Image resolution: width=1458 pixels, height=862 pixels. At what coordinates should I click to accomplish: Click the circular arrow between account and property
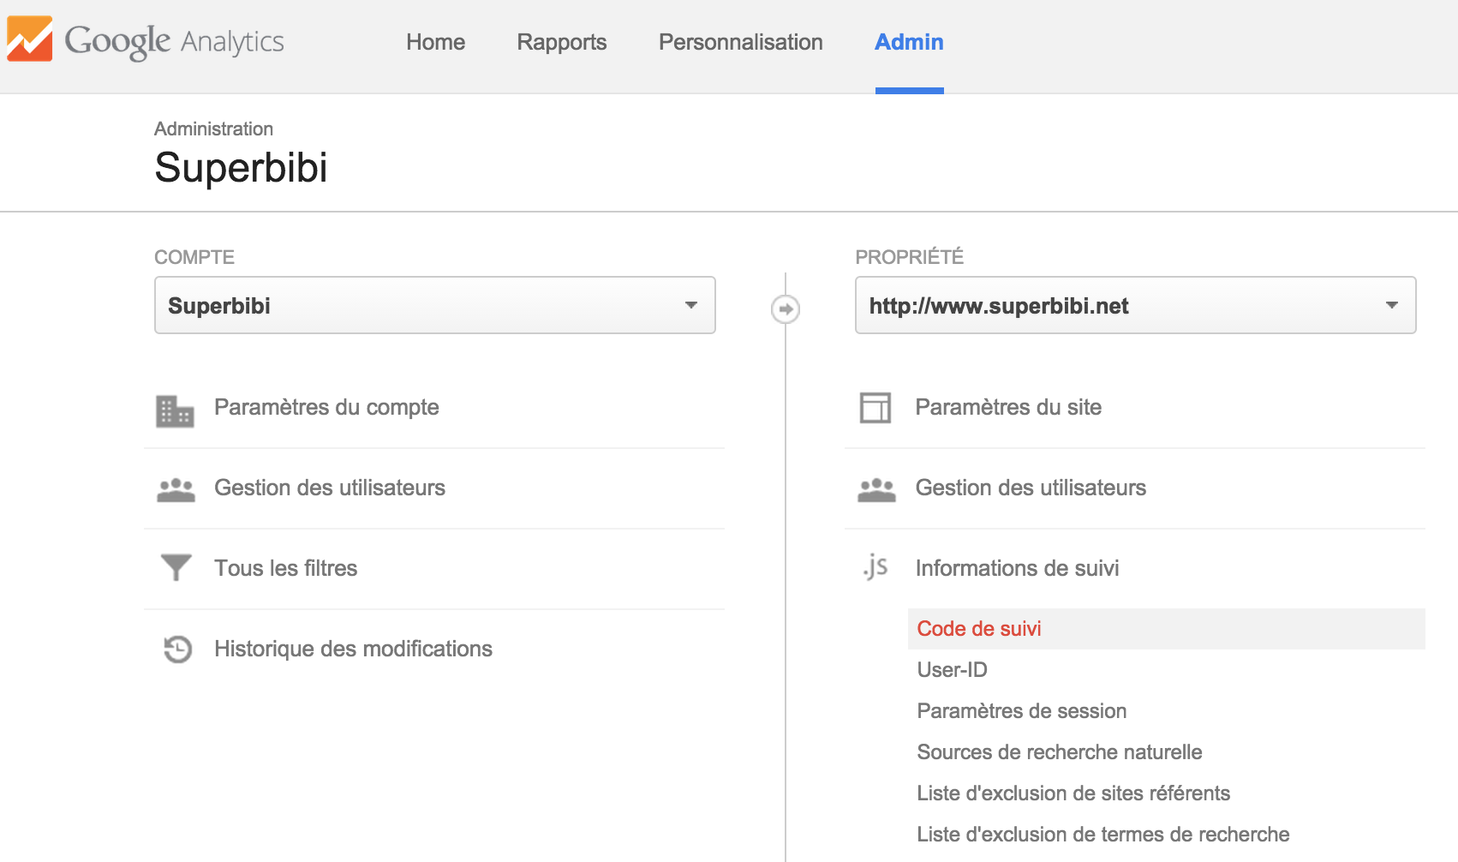pos(786,309)
